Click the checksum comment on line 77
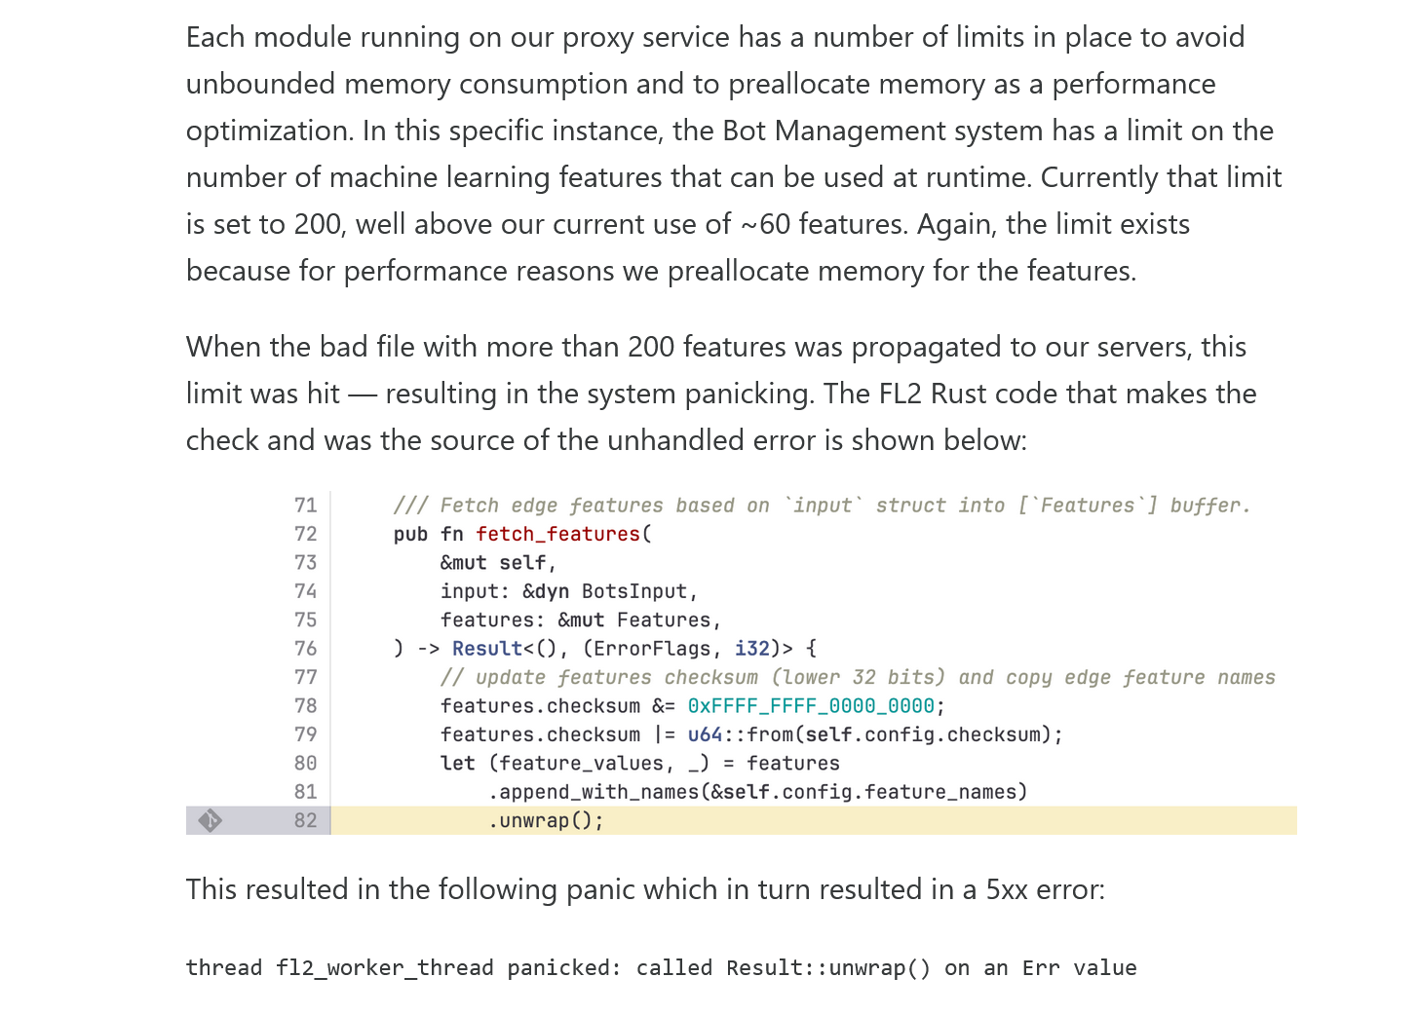 click(857, 678)
